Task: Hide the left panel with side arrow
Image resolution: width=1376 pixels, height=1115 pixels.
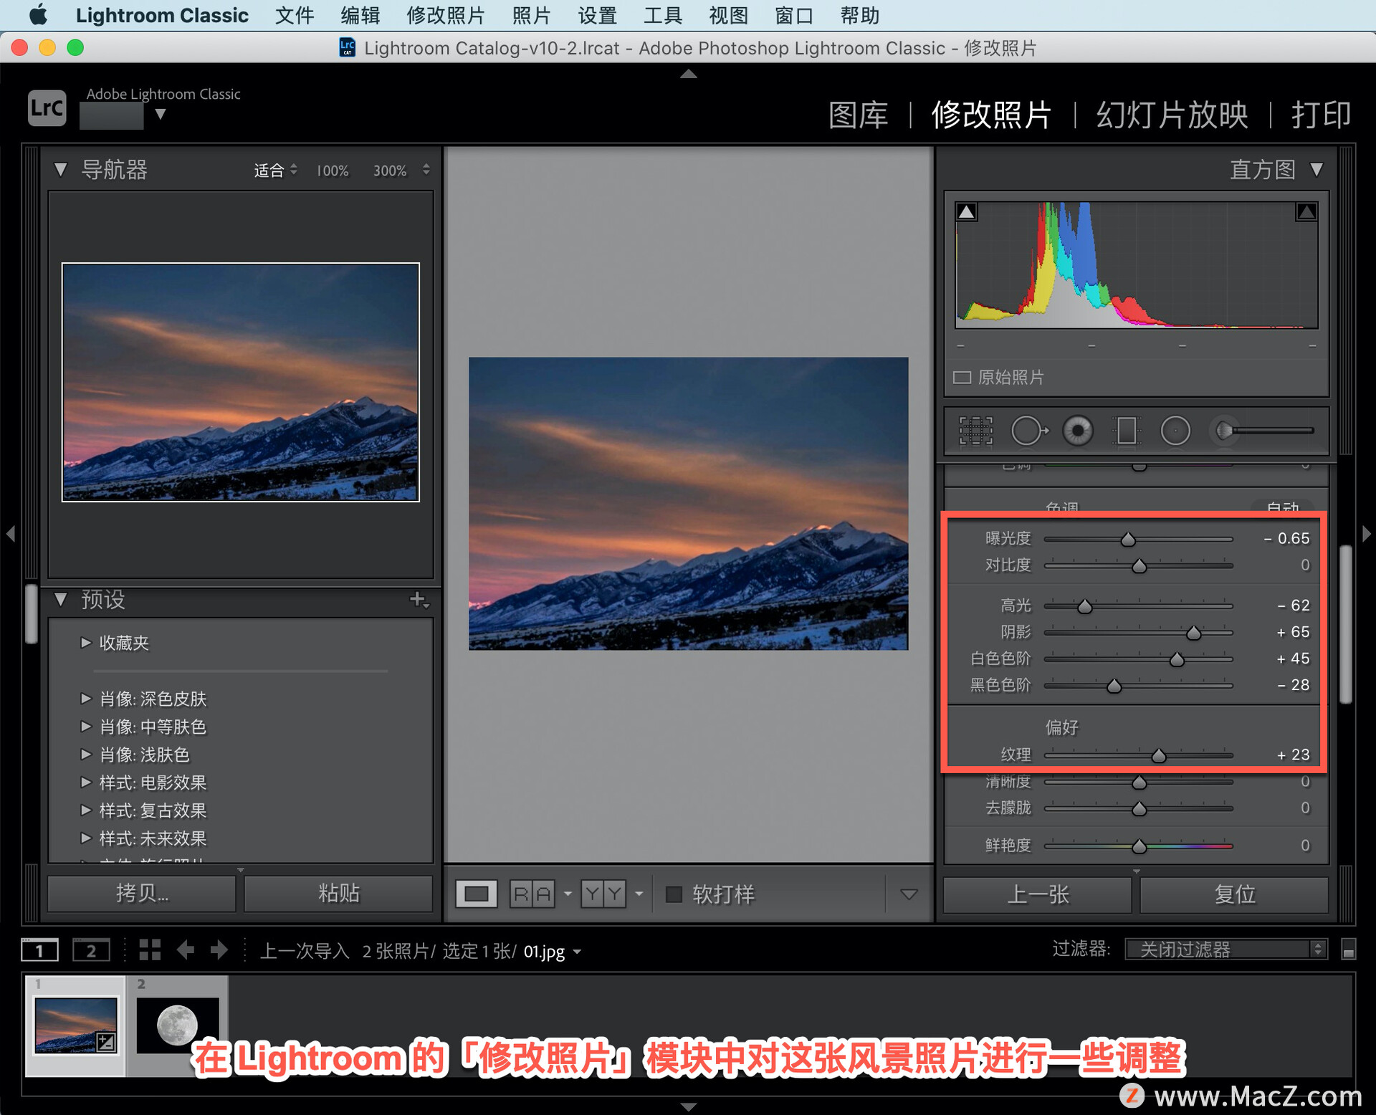Action: coord(10,533)
